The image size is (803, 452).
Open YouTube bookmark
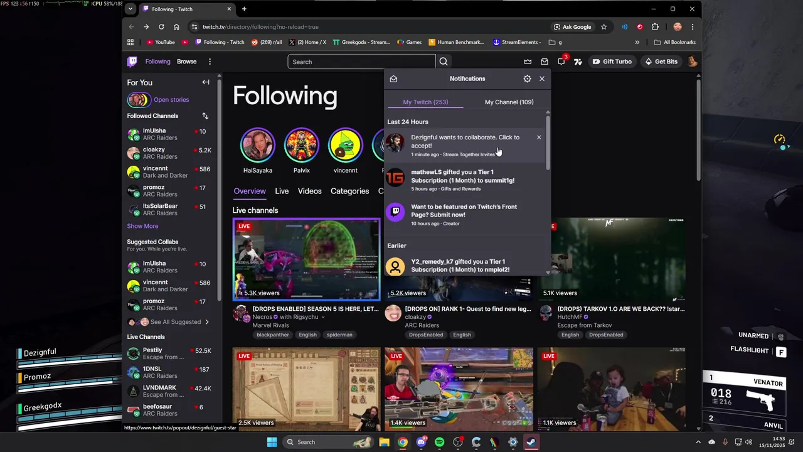pos(161,42)
